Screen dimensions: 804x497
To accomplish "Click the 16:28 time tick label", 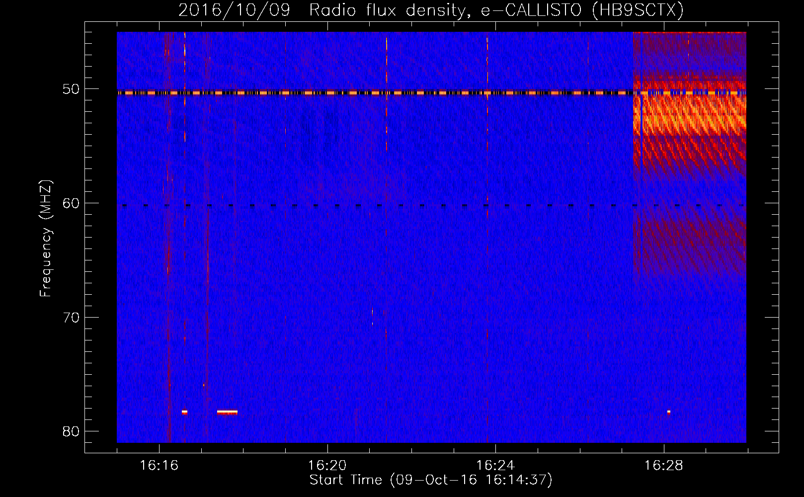I will (x=664, y=465).
